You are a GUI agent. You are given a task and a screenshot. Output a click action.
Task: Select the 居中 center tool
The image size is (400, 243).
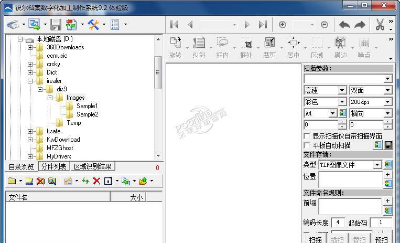click(293, 48)
